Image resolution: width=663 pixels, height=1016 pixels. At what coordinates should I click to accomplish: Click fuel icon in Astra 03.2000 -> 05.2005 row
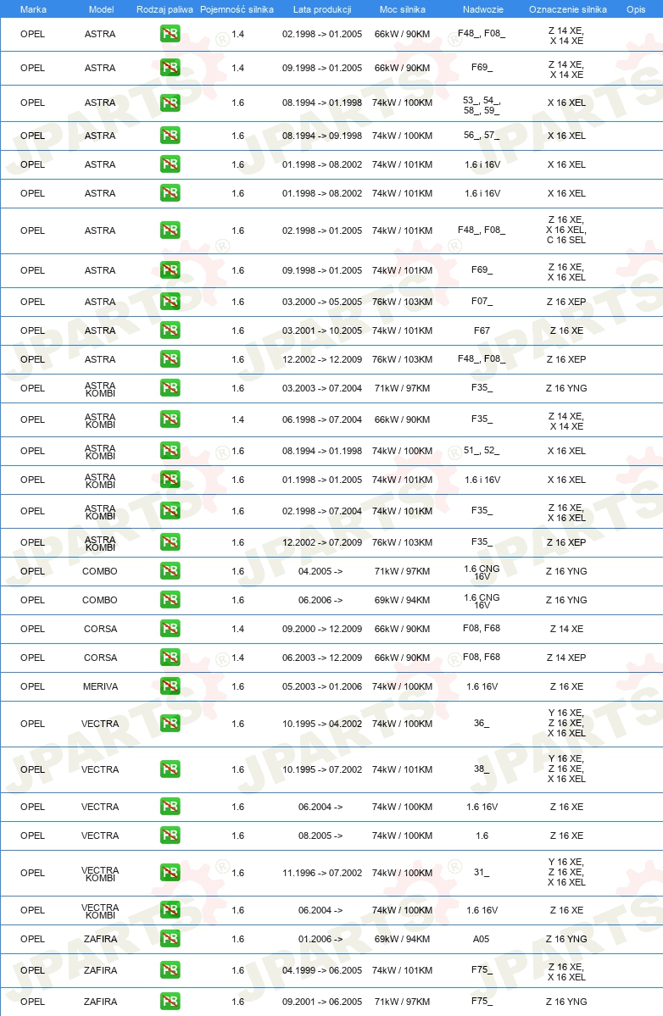coord(170,302)
